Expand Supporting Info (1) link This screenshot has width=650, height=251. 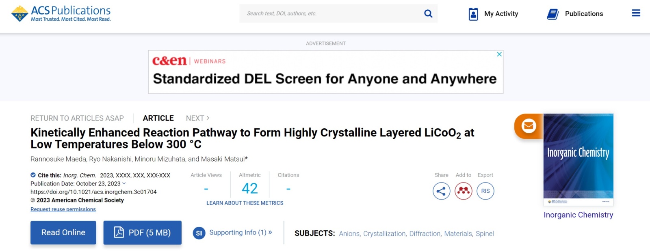point(240,232)
